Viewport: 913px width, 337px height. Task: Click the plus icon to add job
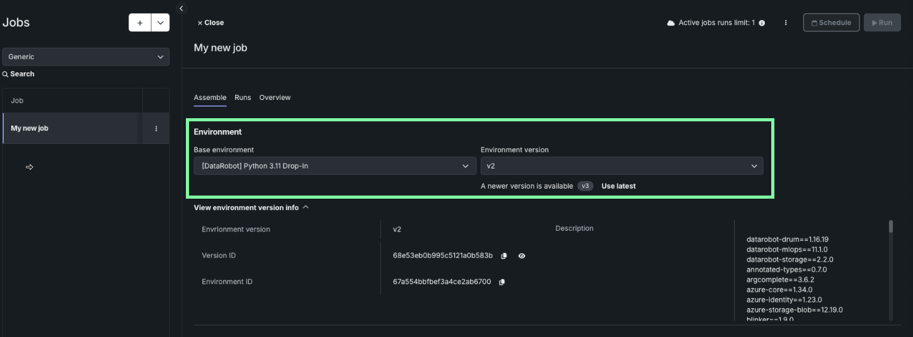coord(140,23)
